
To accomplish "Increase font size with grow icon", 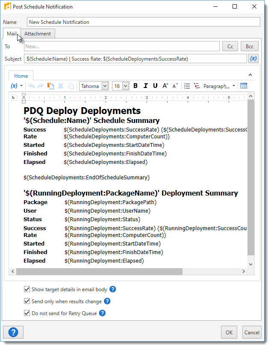I will 165,86.
